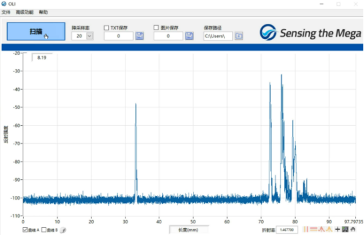Click the TXT保存 count input field
The width and height of the screenshot is (364, 235).
coord(118,36)
